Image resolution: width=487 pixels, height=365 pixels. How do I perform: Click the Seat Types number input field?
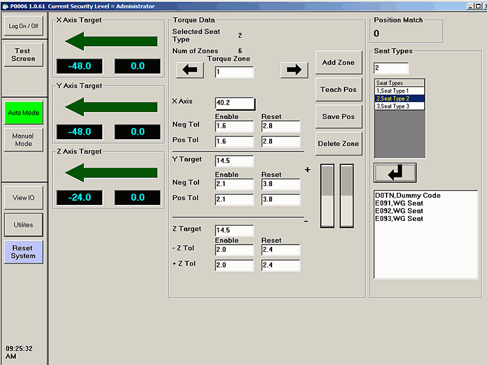tap(391, 68)
